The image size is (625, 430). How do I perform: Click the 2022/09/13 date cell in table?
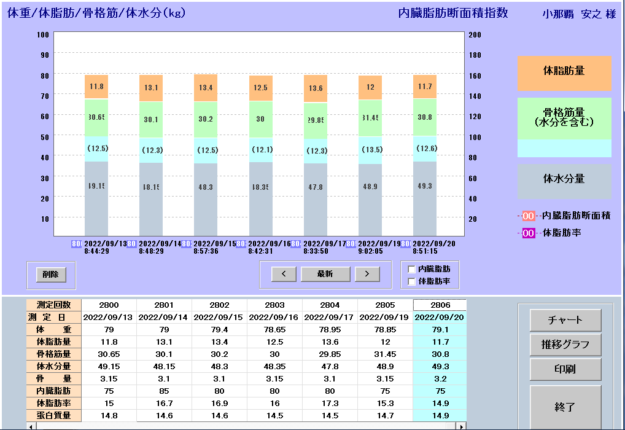[109, 318]
